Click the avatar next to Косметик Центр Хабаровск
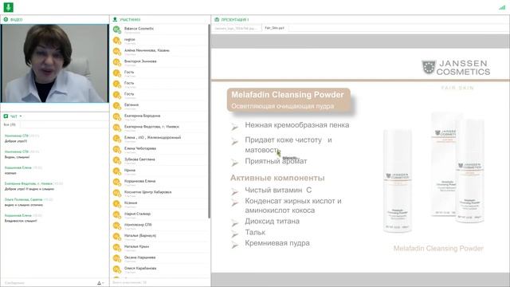Image resolution: width=510 pixels, height=287 pixels. pyautogui.click(x=117, y=193)
